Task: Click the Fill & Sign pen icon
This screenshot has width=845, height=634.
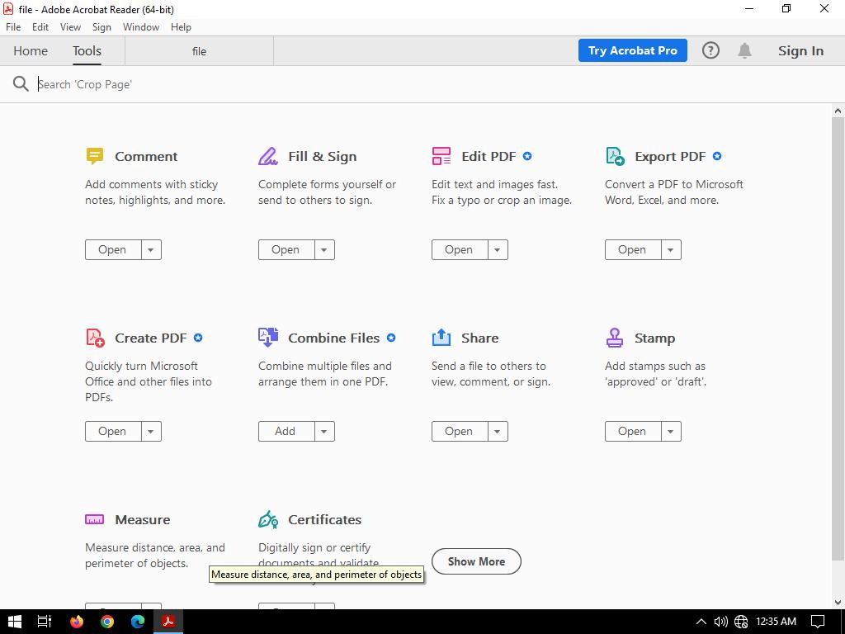Action: 268,156
